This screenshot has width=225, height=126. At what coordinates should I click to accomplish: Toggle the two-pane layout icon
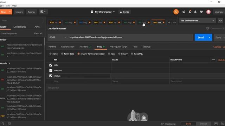pyautogui.click(x=216, y=124)
